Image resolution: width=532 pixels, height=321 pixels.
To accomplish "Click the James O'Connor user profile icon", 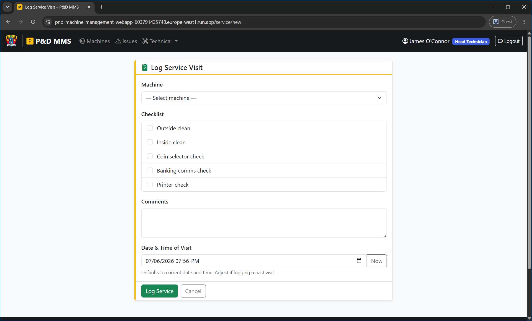I will (x=405, y=41).
